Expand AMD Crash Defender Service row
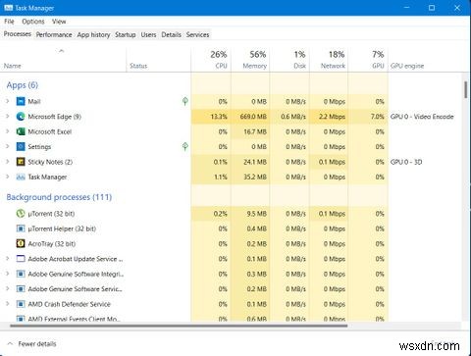This screenshot has width=471, height=356. 8,304
